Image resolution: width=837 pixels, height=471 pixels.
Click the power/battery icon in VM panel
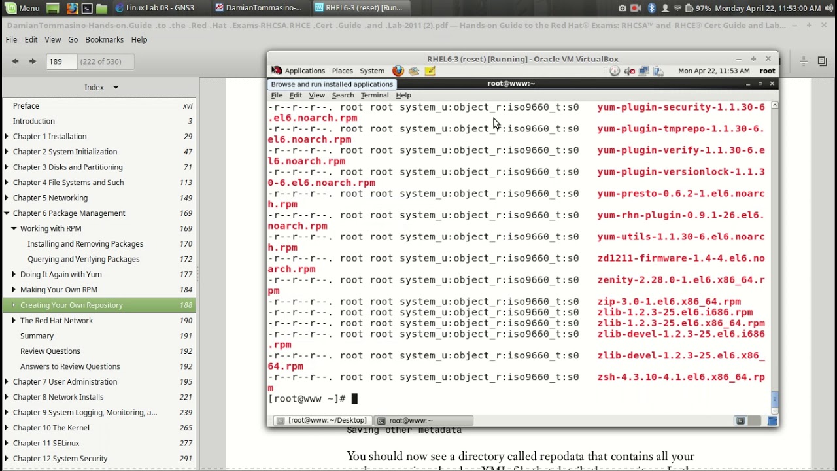(658, 71)
